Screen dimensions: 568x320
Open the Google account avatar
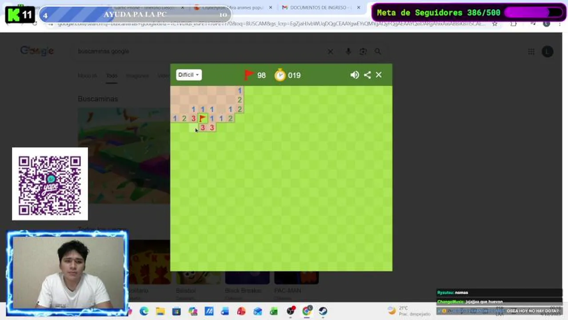coord(548,52)
